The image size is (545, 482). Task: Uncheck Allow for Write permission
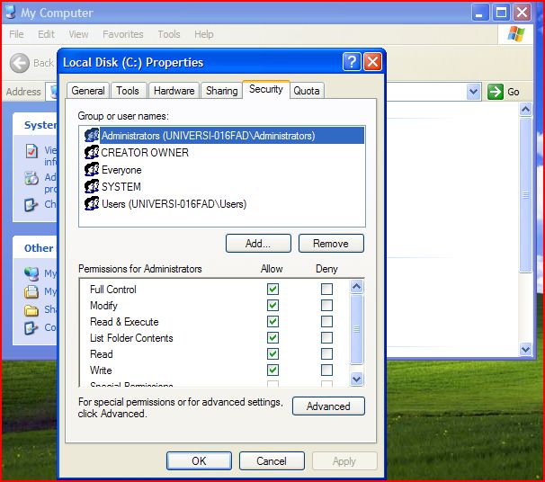272,370
